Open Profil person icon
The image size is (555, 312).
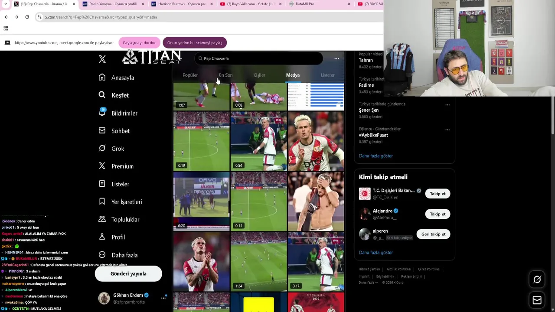[x=102, y=237]
